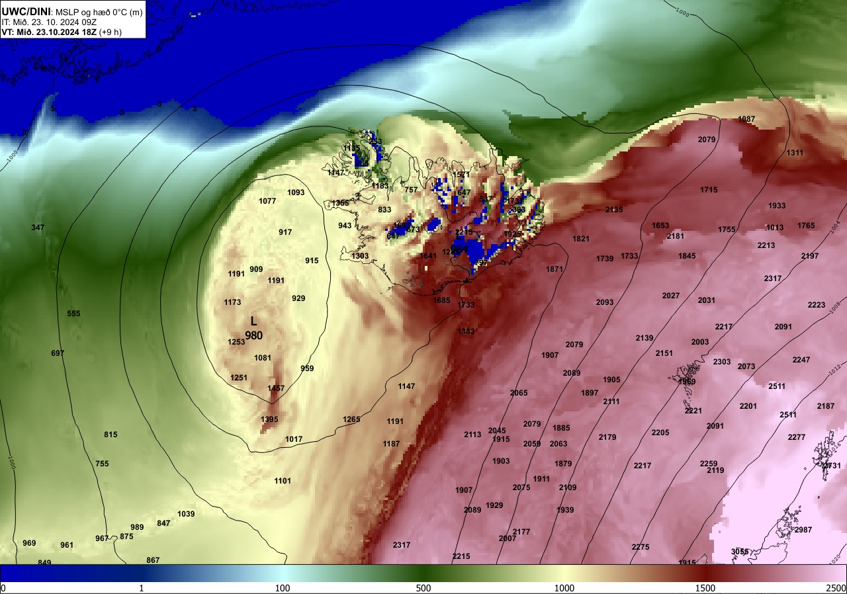
Task: Select the 2731 height value
Action: click(832, 466)
